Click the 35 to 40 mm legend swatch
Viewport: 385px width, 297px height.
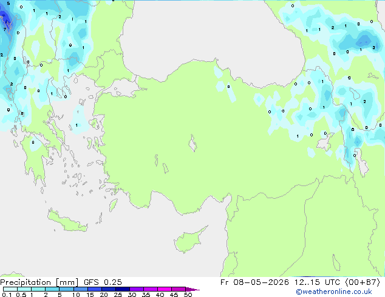tap(151, 289)
